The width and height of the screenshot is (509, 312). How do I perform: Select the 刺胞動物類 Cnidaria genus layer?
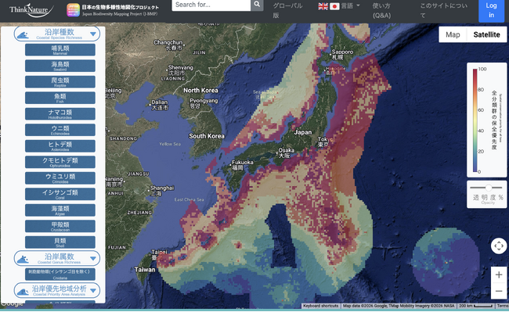point(60,274)
